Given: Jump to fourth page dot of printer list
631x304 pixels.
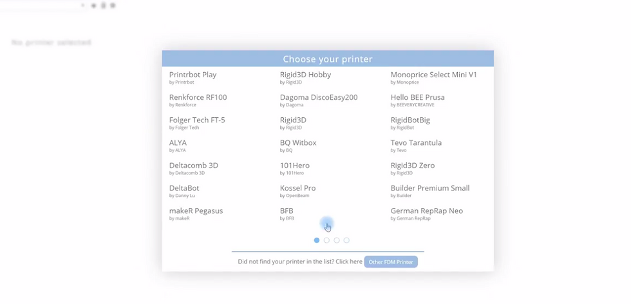Looking at the screenshot, I should coord(346,240).
